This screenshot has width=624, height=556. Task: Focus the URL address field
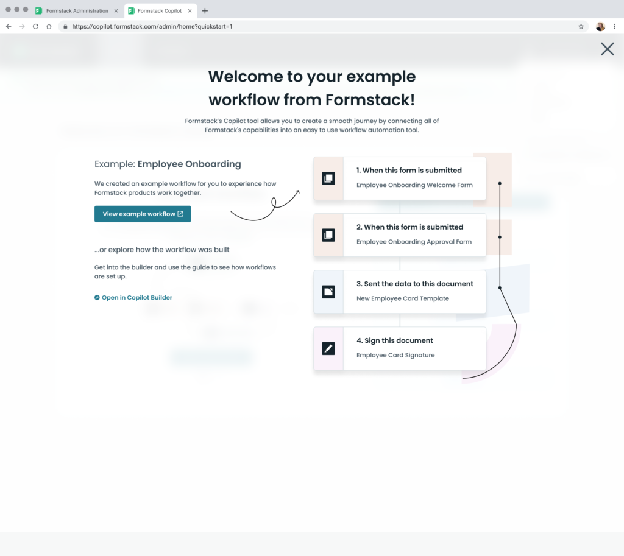pos(322,26)
